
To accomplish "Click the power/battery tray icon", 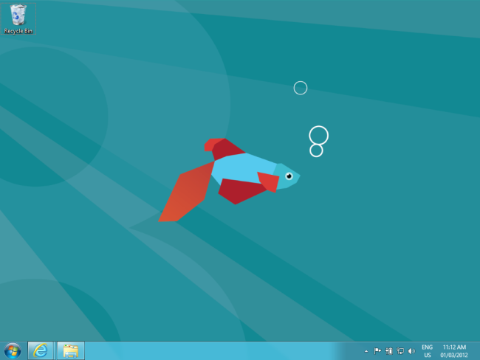I will click(x=388, y=351).
